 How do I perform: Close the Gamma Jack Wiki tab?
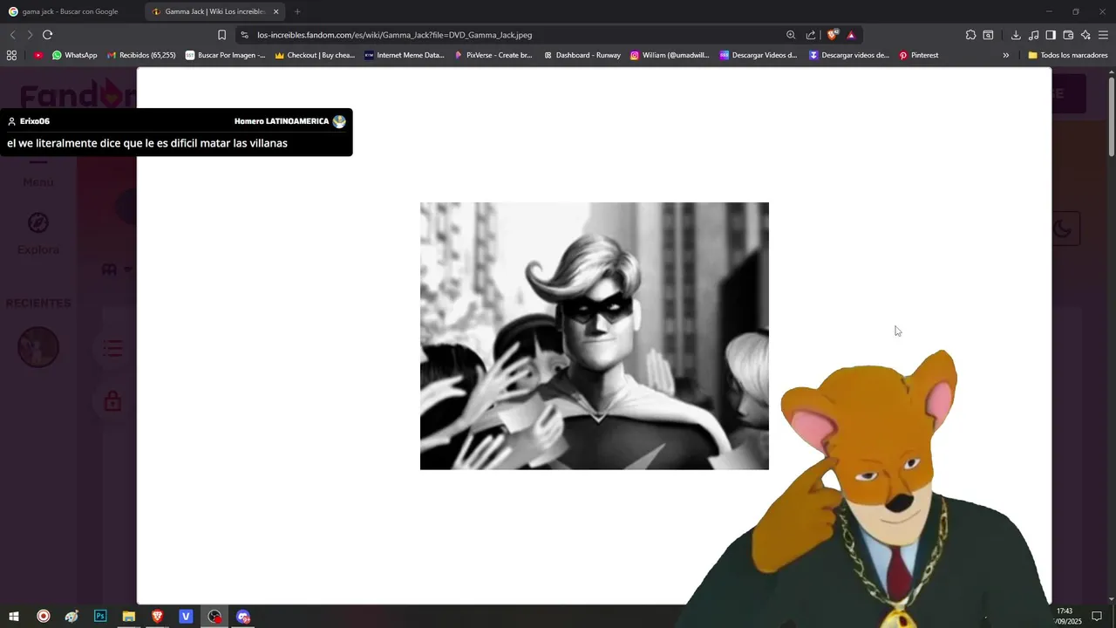point(276,11)
